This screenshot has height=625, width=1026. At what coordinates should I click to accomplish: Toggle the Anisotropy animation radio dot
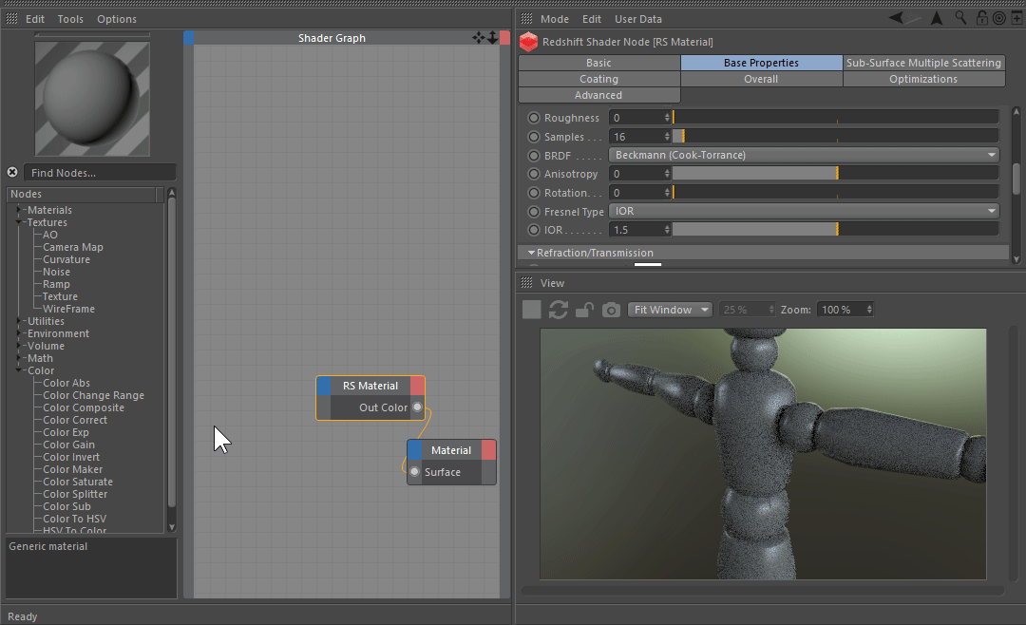534,174
